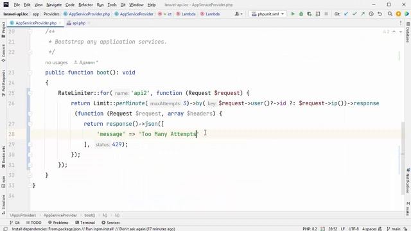
Task: Open Search Everywhere magnifier icon
Action: (390, 14)
